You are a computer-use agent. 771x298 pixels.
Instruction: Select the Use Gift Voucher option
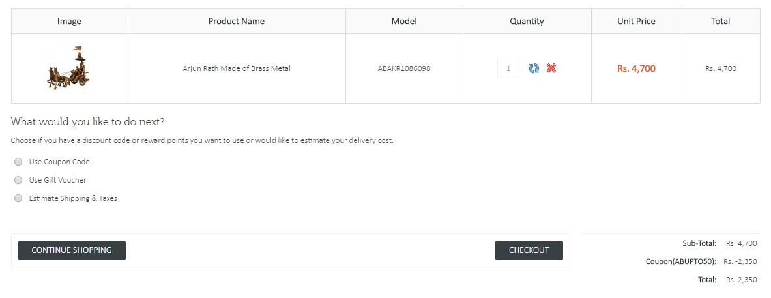pos(18,180)
